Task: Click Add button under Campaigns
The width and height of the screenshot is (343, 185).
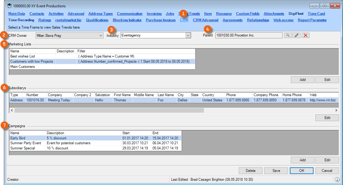Action: click(302, 160)
